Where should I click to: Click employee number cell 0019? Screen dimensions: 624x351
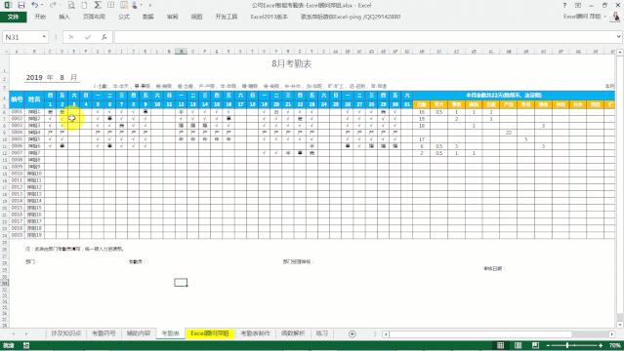click(x=17, y=235)
